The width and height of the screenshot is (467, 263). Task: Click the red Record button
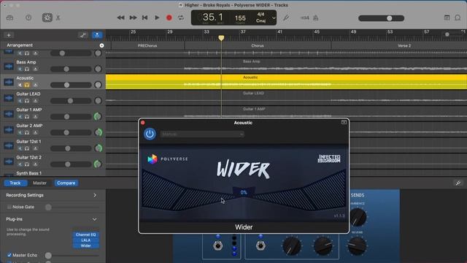coord(169,18)
